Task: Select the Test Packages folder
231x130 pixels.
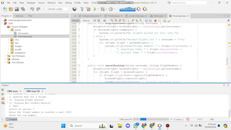Action: tap(18, 56)
